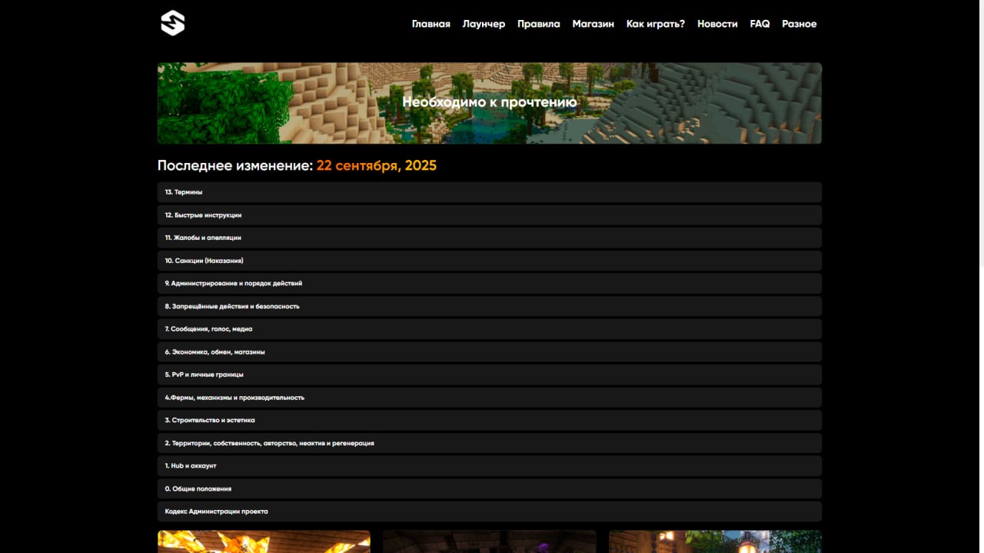The image size is (984, 553).
Task: Open the first screenshot thumbnail at bottom left
Action: pyautogui.click(x=264, y=541)
